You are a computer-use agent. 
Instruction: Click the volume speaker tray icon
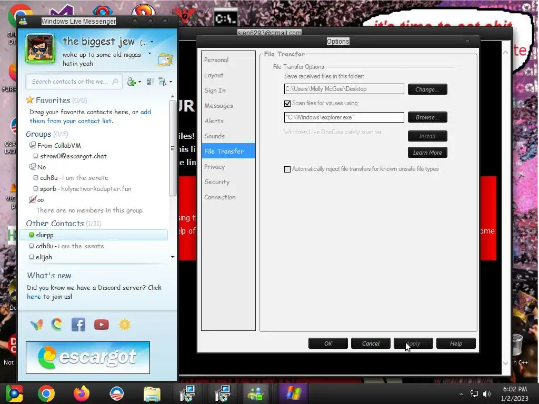[x=487, y=393]
